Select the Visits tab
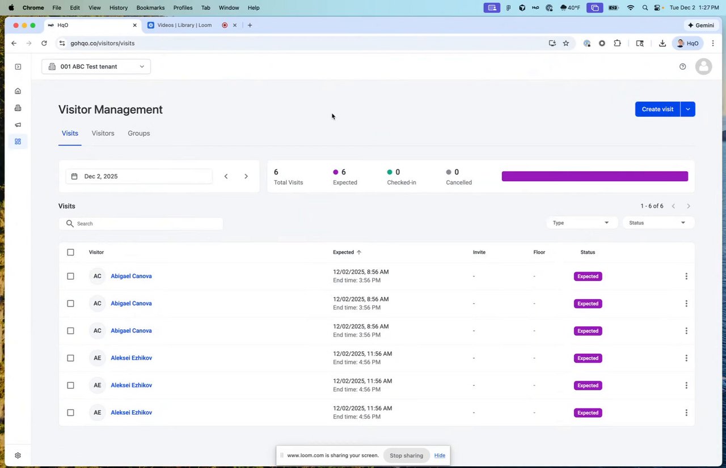 pos(70,133)
